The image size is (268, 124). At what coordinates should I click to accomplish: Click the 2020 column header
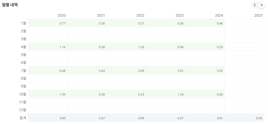coord(62,15)
